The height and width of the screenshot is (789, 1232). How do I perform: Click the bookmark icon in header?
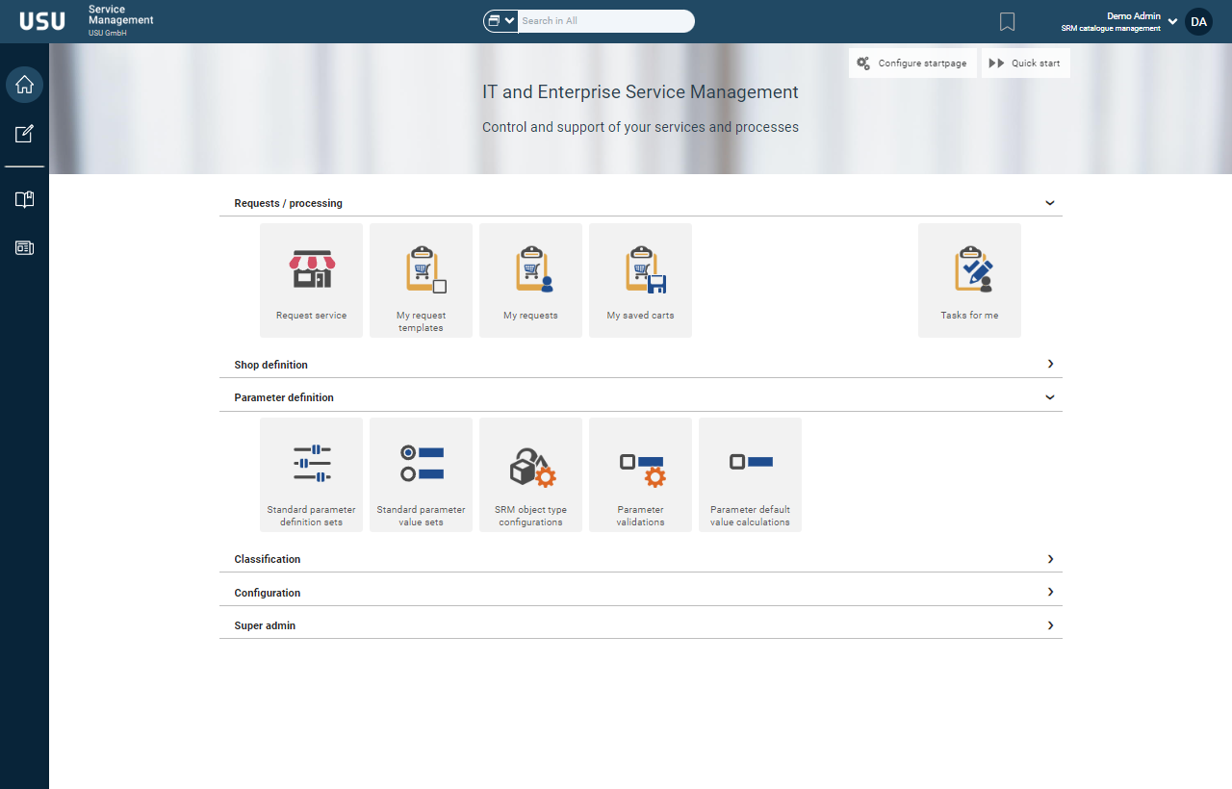1007,21
